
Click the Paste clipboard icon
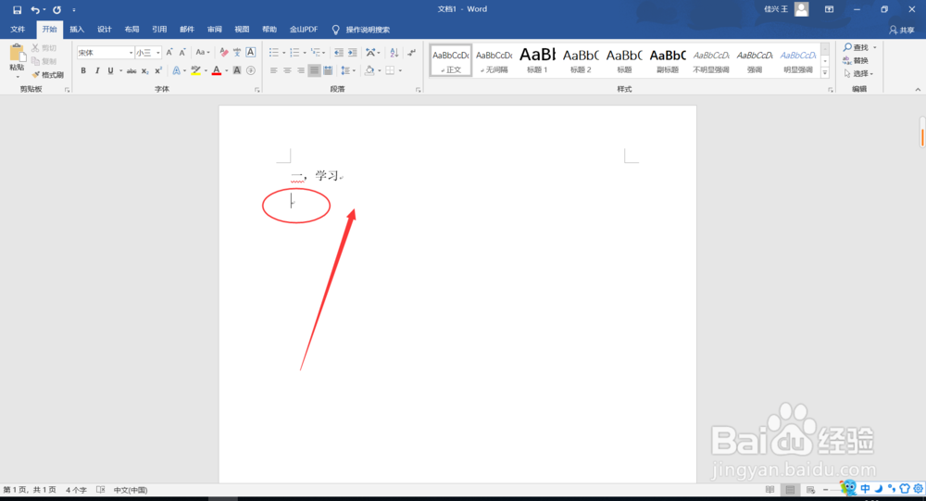pyautogui.click(x=17, y=54)
